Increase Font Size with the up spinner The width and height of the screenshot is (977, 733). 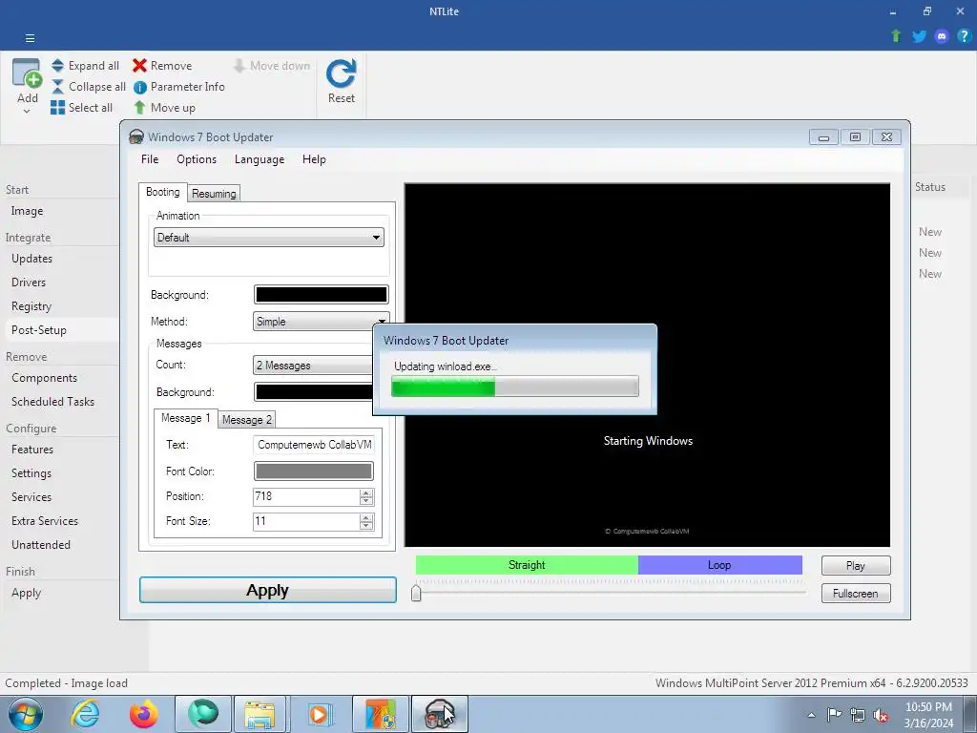point(366,517)
